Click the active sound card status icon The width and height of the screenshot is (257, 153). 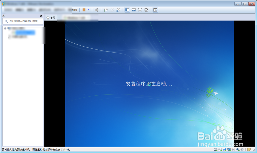(238, 149)
